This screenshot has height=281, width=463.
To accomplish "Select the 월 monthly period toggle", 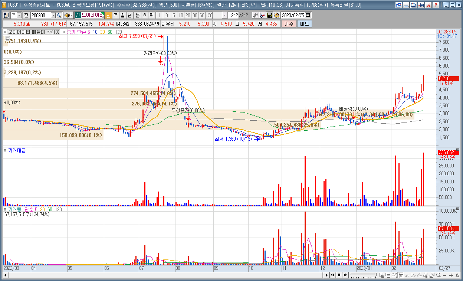I will [122, 15].
